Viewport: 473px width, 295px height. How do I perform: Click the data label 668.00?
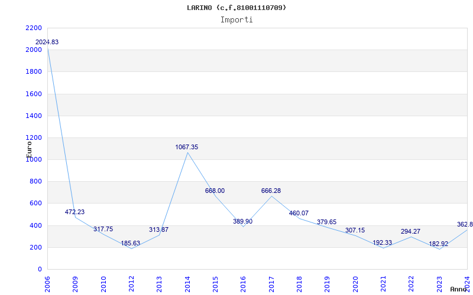tap(215, 191)
